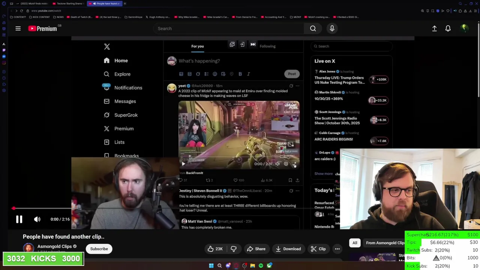Screen dimensions: 480x270
Task: Open Windows Start menu on taskbar
Action: 211,266
